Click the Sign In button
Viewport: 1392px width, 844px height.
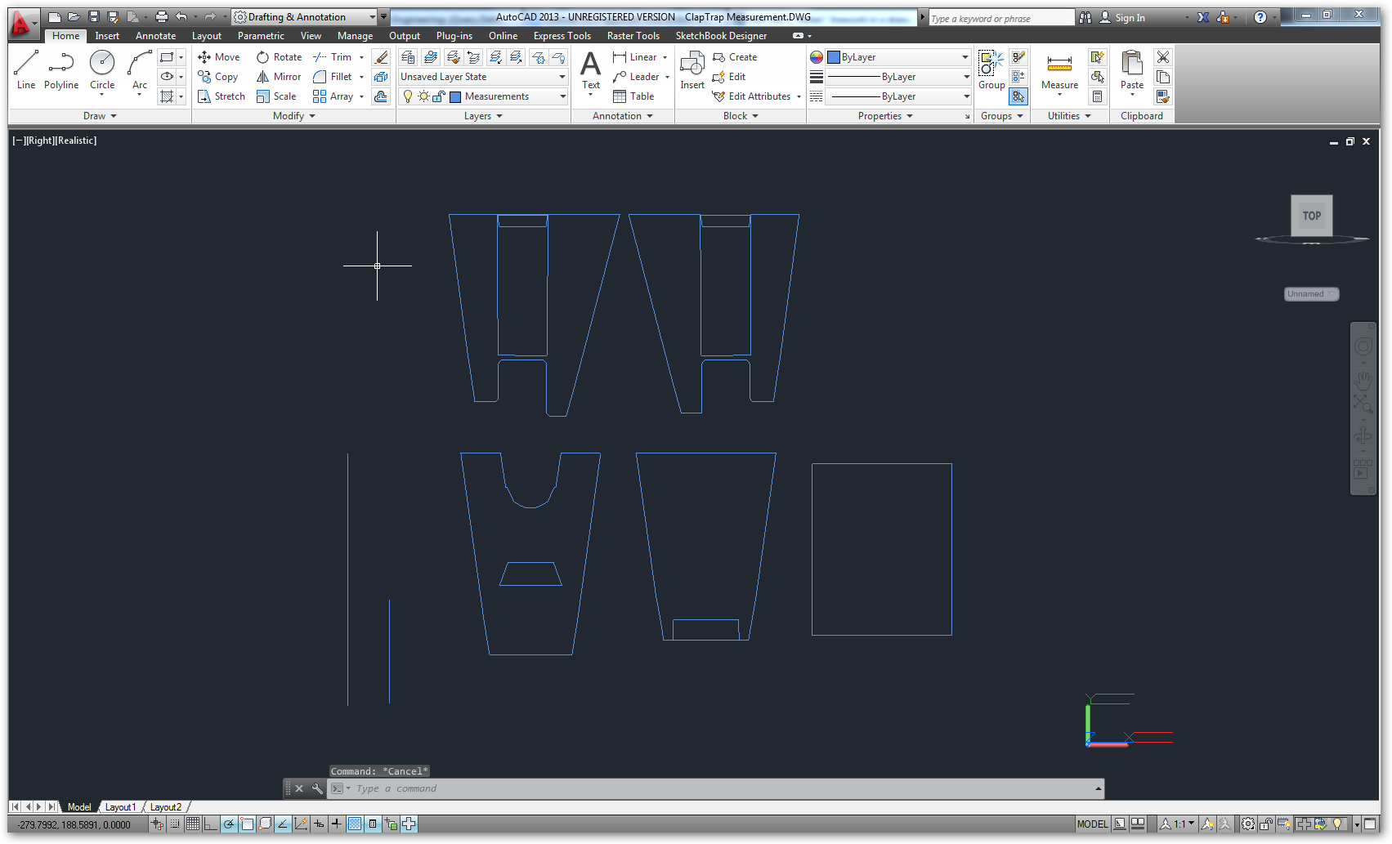point(1121,18)
